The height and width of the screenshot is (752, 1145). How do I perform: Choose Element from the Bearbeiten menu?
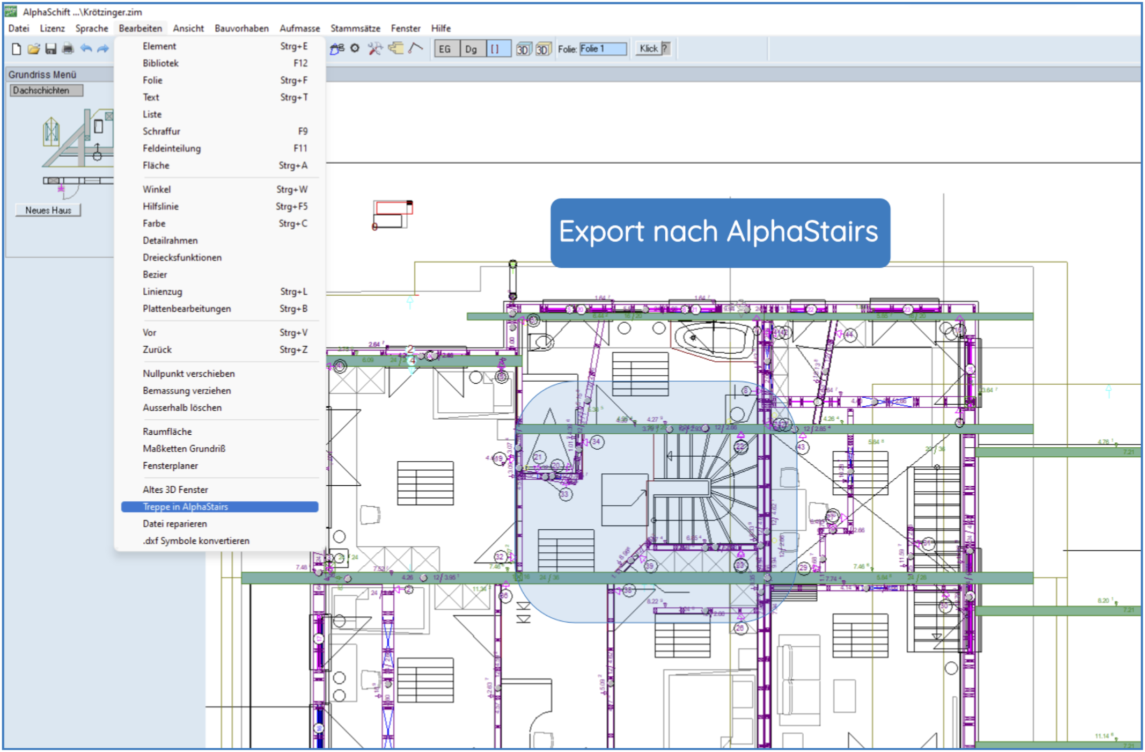[x=220, y=46]
